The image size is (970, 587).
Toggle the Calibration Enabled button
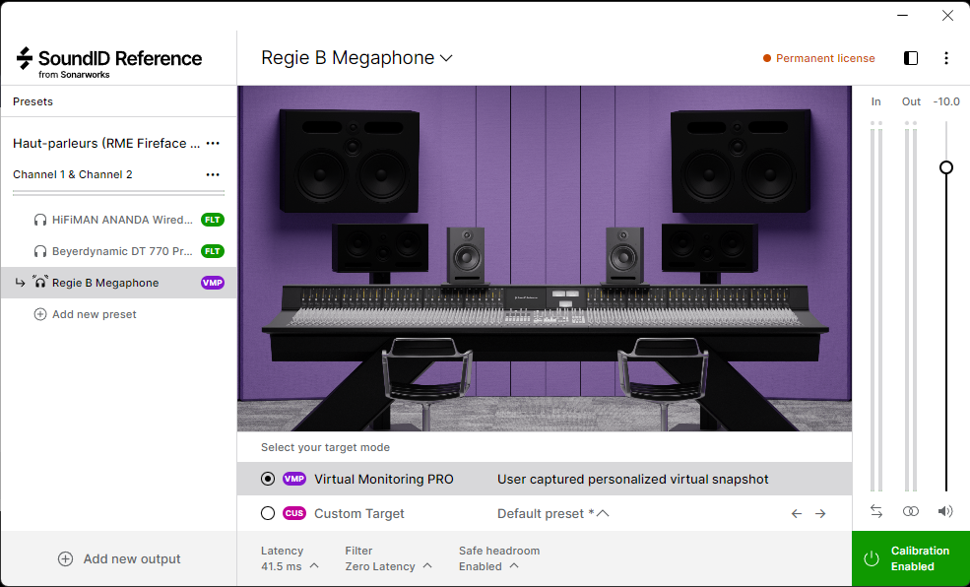(x=911, y=558)
